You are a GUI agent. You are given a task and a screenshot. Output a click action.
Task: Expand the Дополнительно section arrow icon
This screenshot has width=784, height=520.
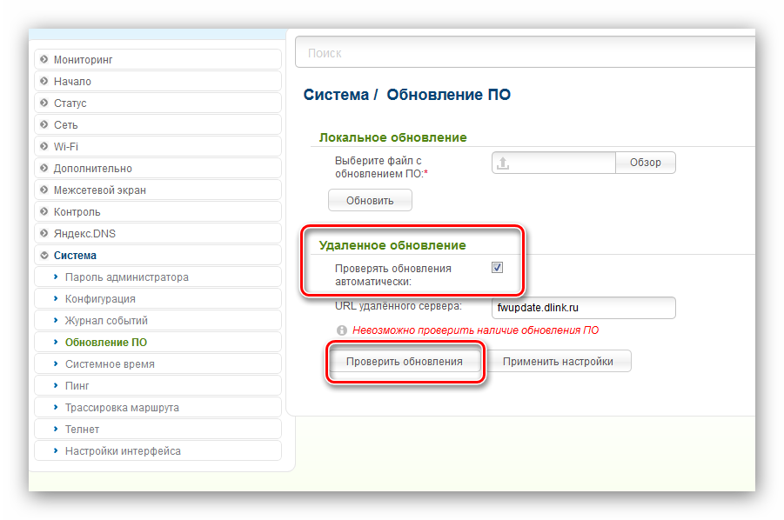44,168
